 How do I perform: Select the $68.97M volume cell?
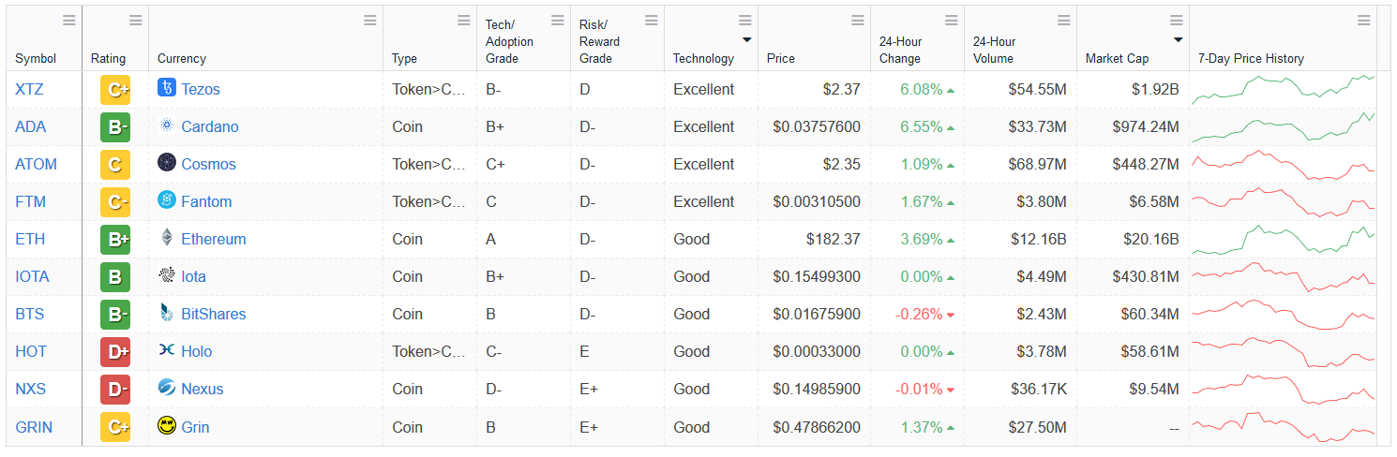[x=1020, y=164]
